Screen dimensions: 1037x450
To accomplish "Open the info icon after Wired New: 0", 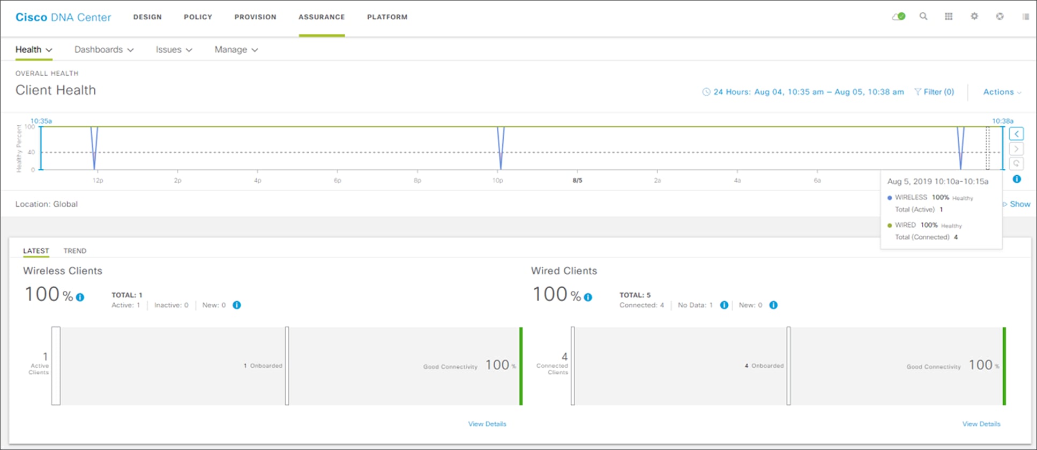I will [773, 305].
